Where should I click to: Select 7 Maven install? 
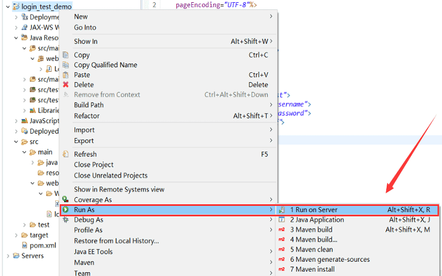[x=357, y=269]
